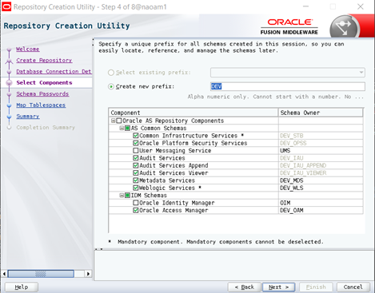Collapse Oracle AS Repository Components node
The image size is (375, 293).
tap(113, 121)
